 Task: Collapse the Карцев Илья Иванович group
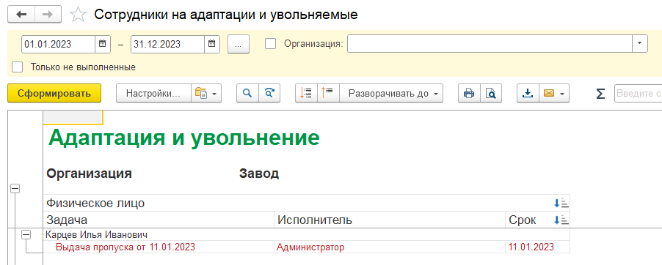tap(26, 235)
